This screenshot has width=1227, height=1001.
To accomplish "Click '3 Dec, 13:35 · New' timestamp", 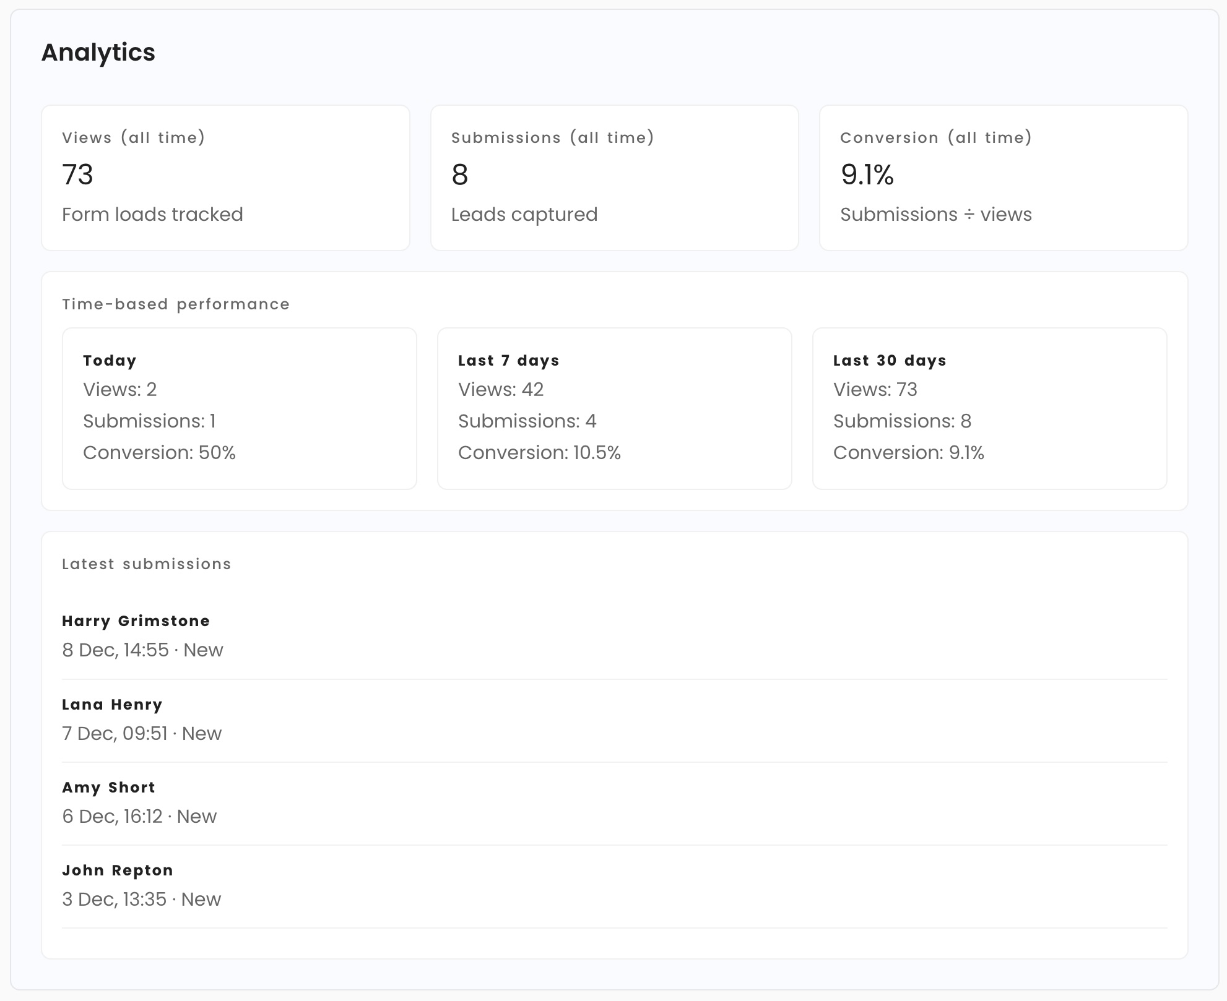I will tap(141, 899).
